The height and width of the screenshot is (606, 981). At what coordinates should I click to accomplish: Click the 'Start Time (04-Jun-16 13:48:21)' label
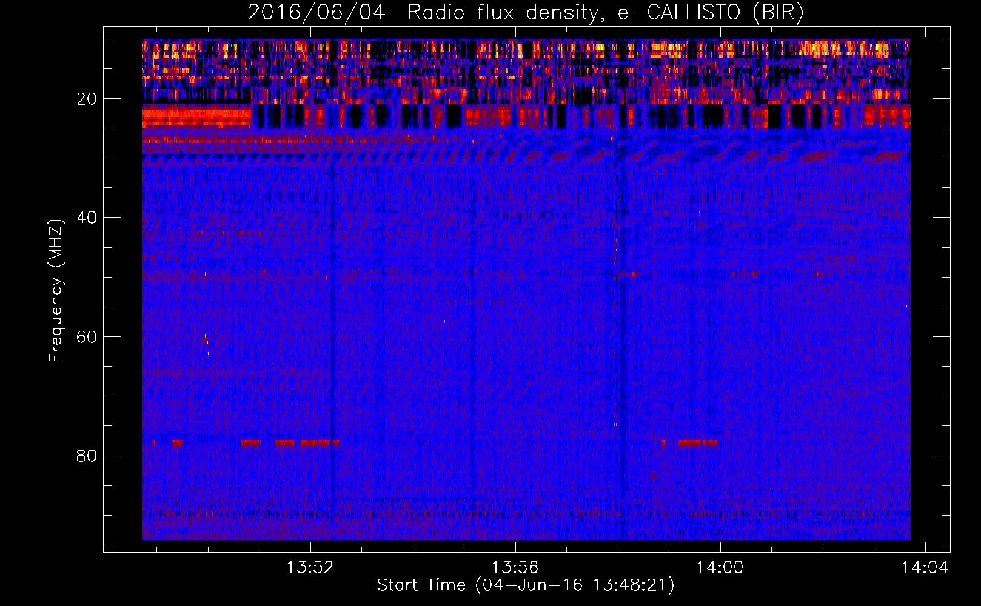(526, 585)
